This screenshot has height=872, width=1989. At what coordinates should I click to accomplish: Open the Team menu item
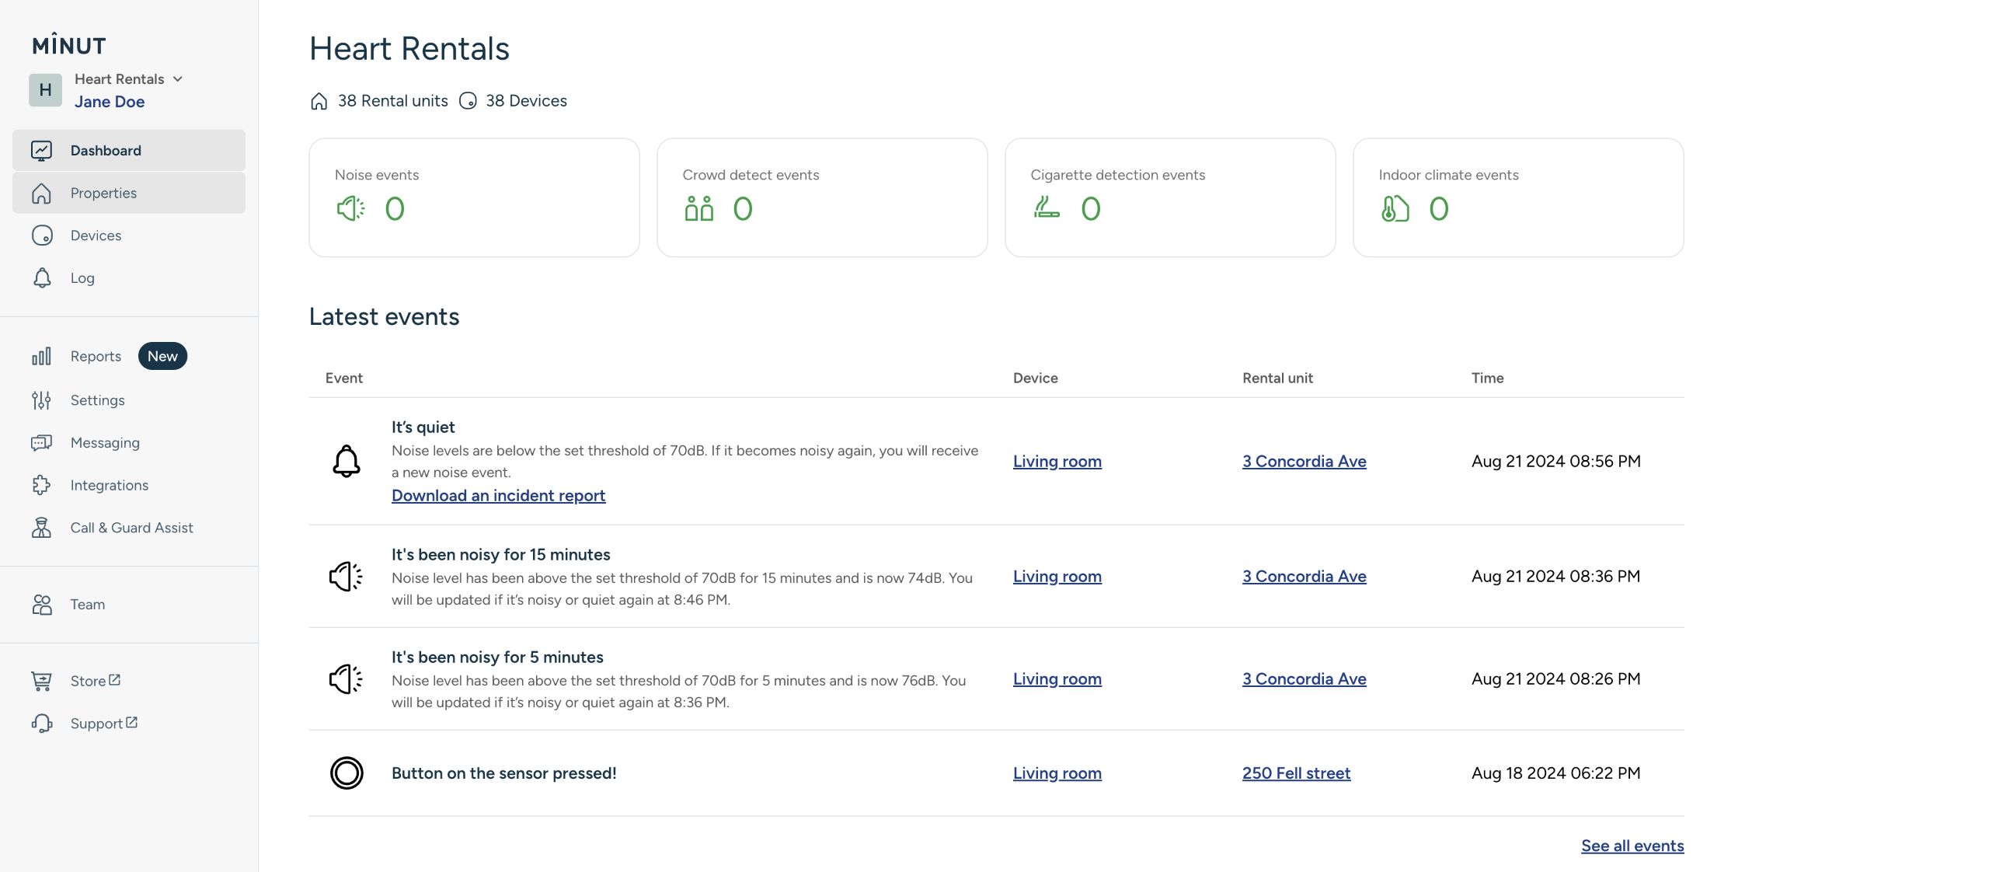[87, 605]
